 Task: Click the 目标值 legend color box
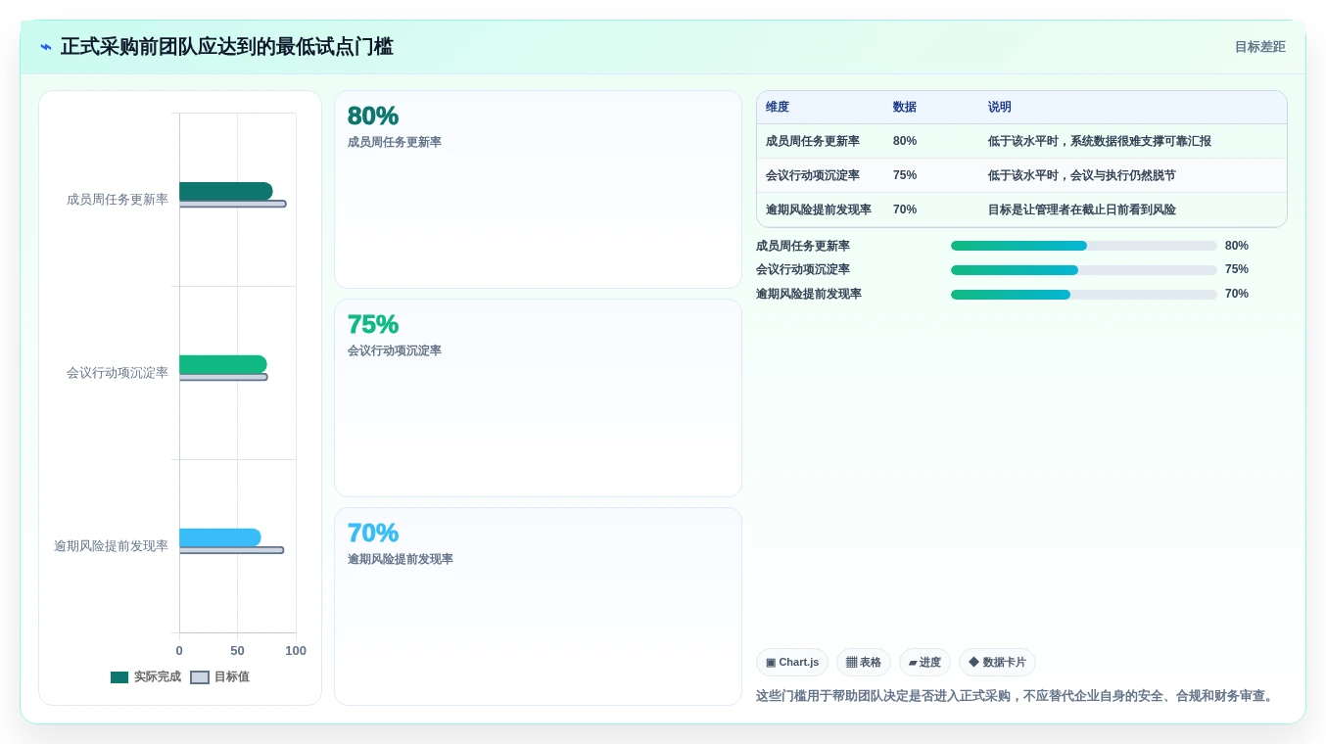tap(200, 677)
